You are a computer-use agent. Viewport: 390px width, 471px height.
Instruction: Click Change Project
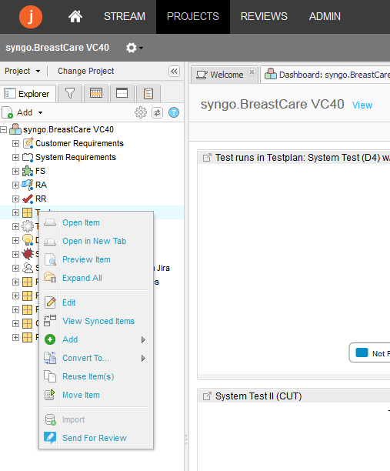click(x=86, y=72)
